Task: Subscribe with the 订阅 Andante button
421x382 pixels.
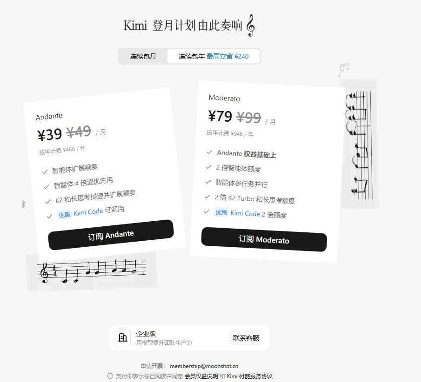Action: (x=111, y=235)
